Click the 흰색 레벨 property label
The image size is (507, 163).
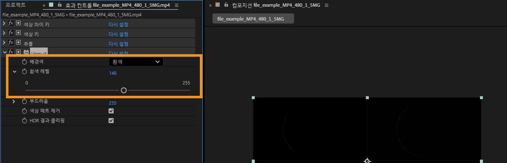tap(40, 72)
